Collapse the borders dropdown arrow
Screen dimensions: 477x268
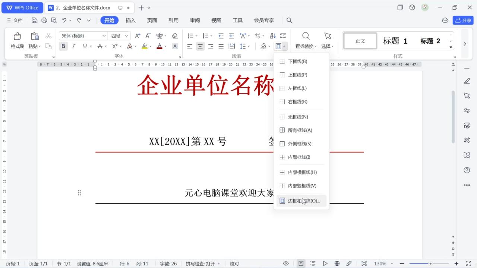(285, 47)
